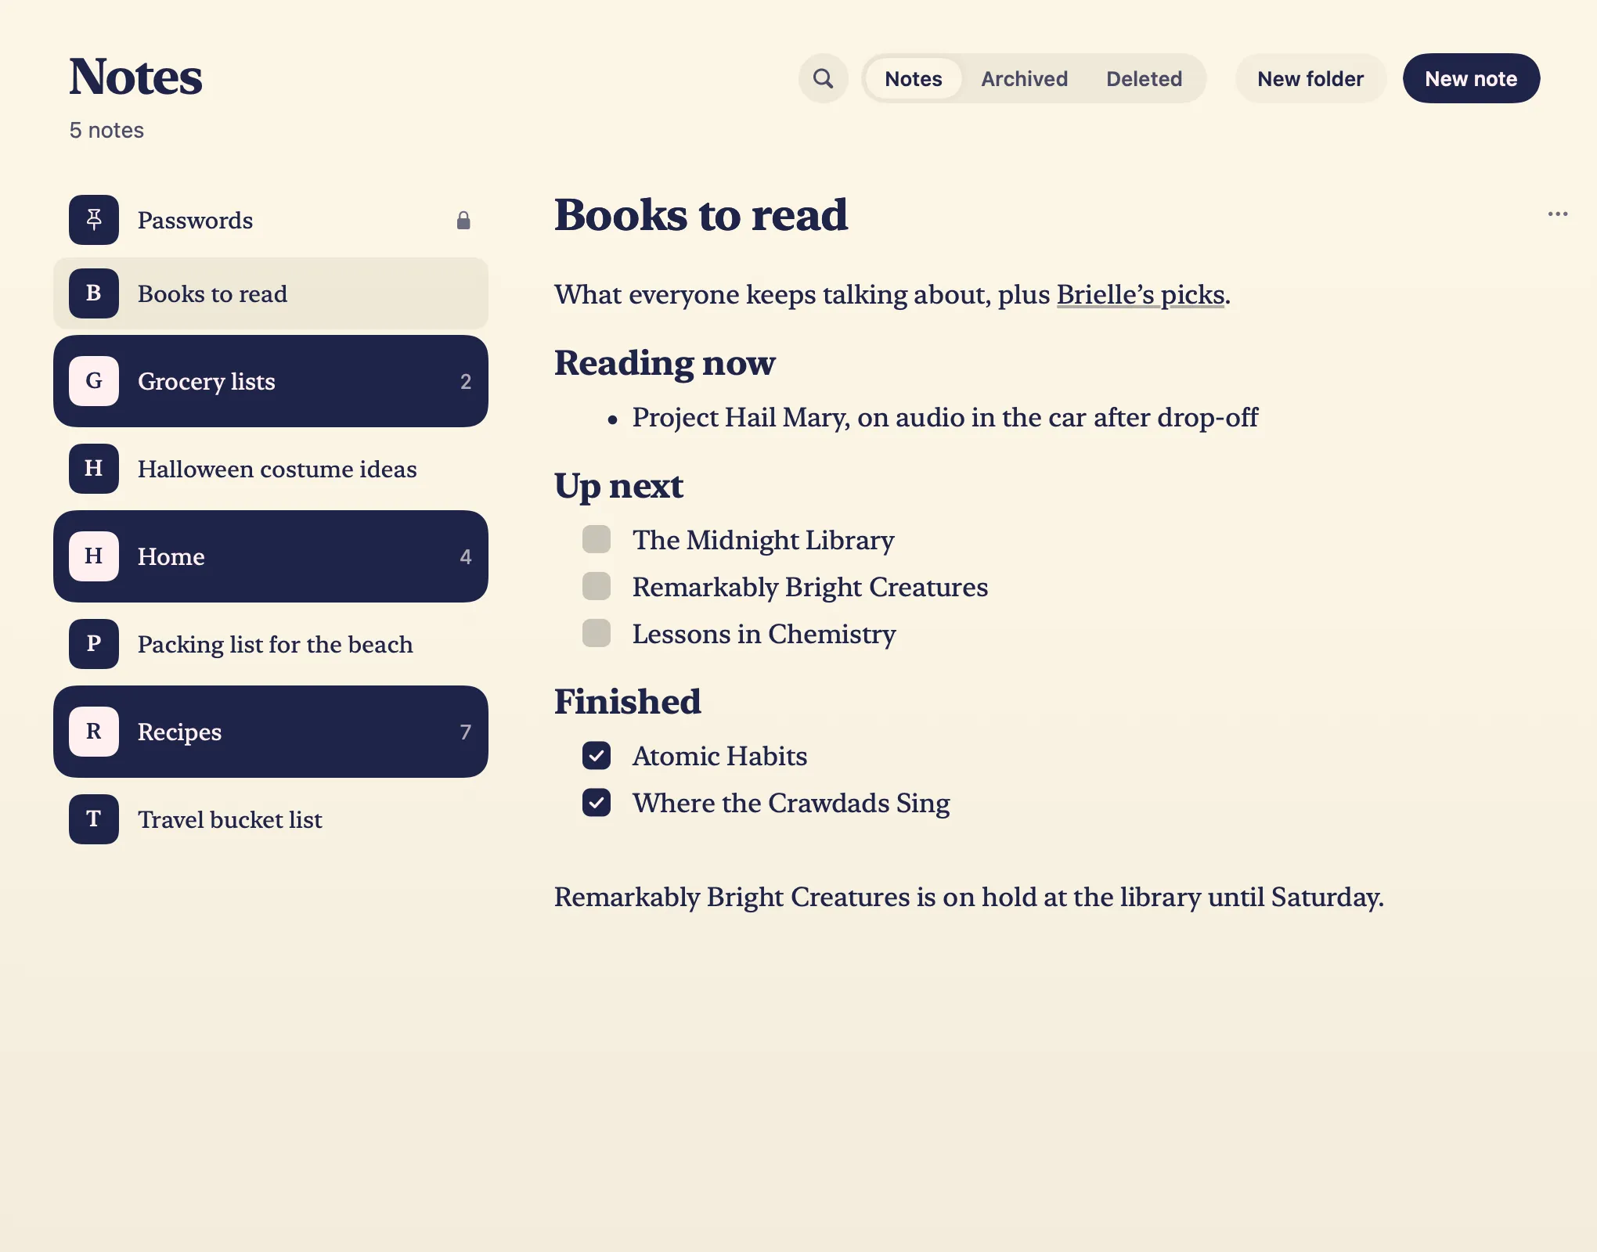Image resolution: width=1597 pixels, height=1252 pixels.
Task: Create a new folder
Action: point(1310,78)
